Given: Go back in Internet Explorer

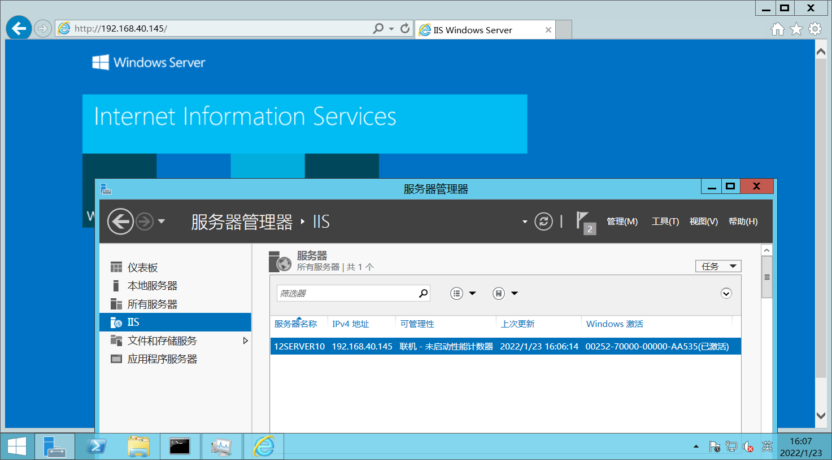Looking at the screenshot, I should point(19,28).
